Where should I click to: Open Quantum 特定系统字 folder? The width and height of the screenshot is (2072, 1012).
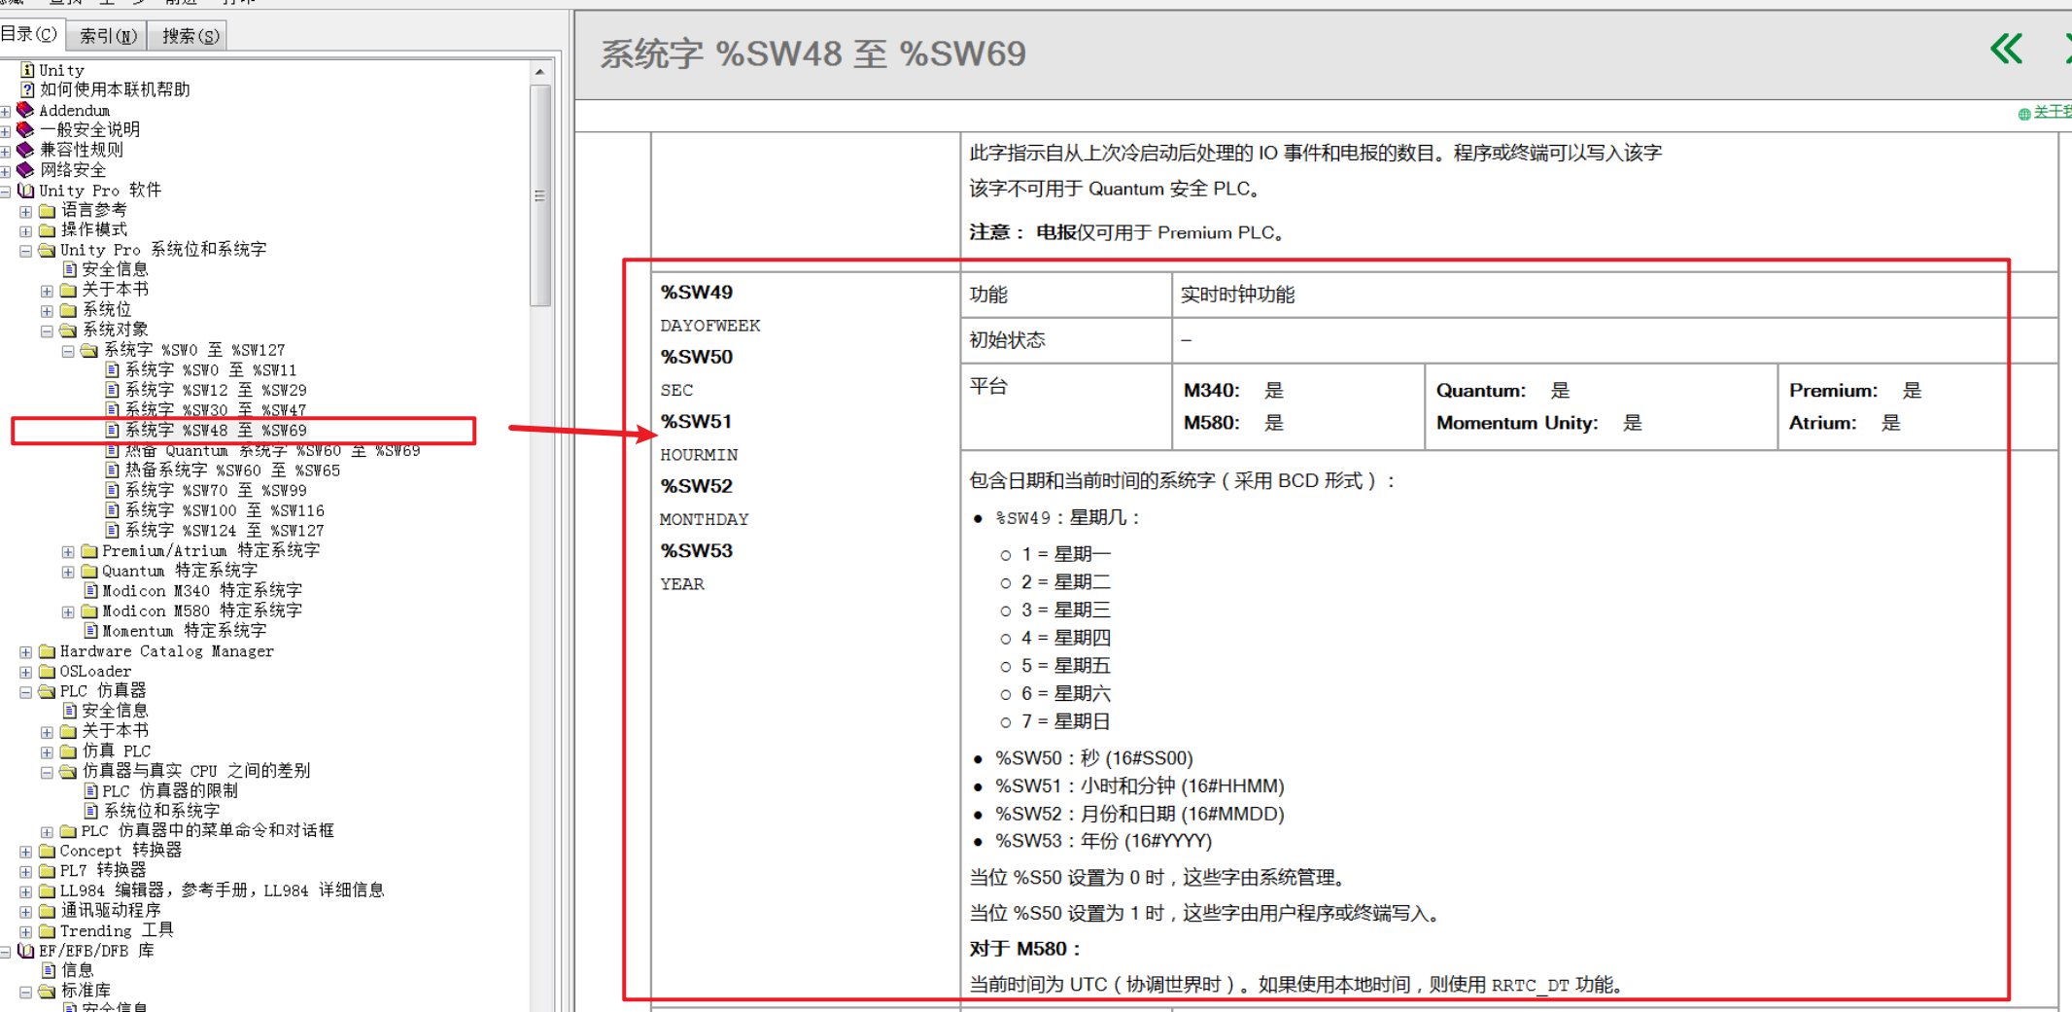[180, 571]
